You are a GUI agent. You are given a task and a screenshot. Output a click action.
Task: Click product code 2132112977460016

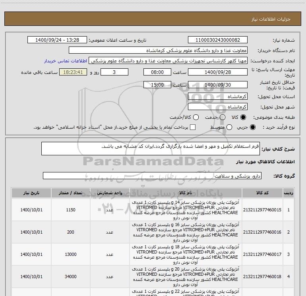262,232
